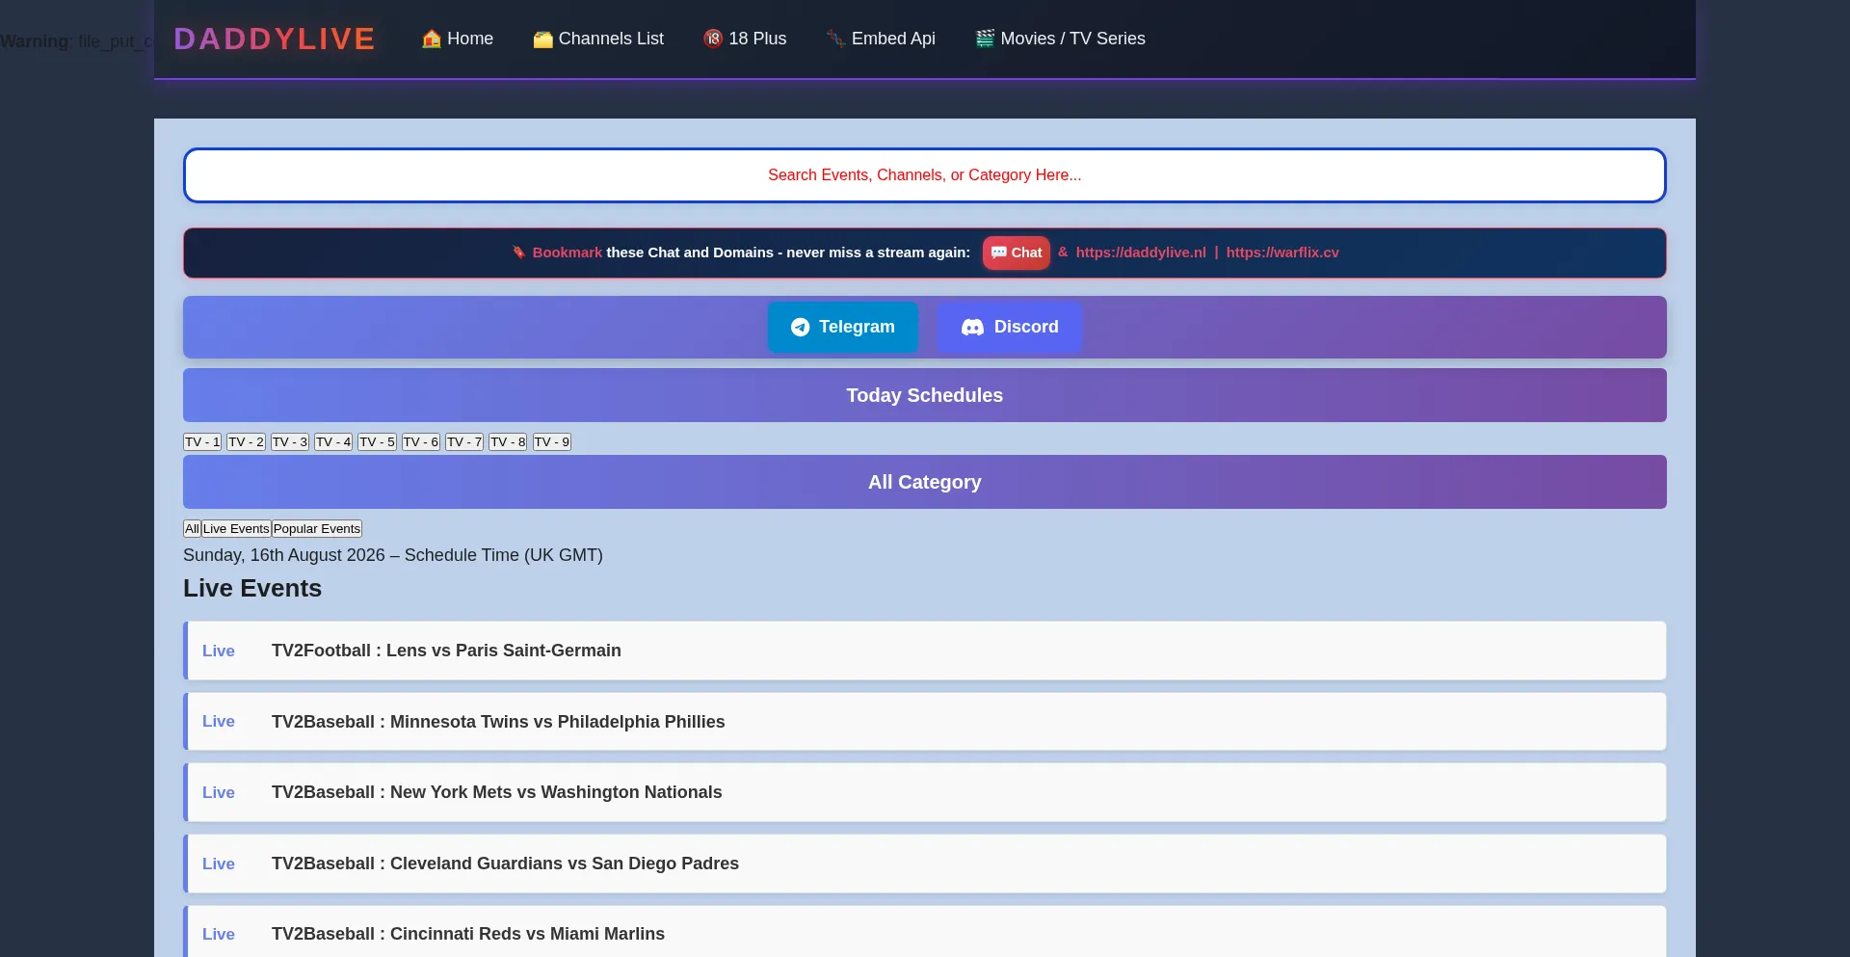1850x957 pixels.
Task: Select the TV - 4 button
Action: pos(333,442)
